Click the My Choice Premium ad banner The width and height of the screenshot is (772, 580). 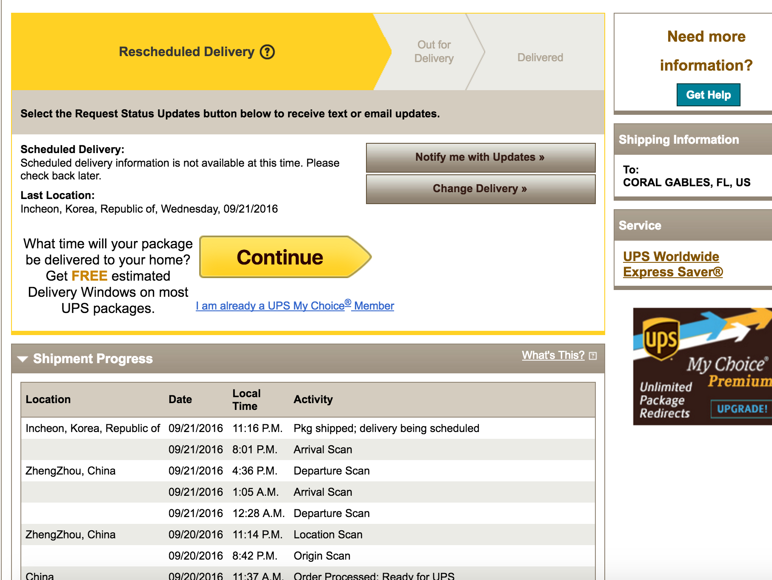coord(702,367)
